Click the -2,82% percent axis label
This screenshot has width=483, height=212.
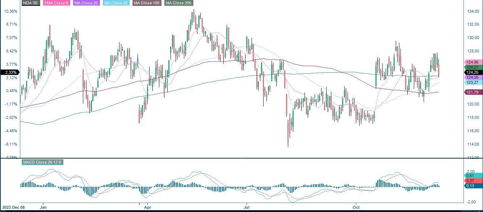coord(10,117)
